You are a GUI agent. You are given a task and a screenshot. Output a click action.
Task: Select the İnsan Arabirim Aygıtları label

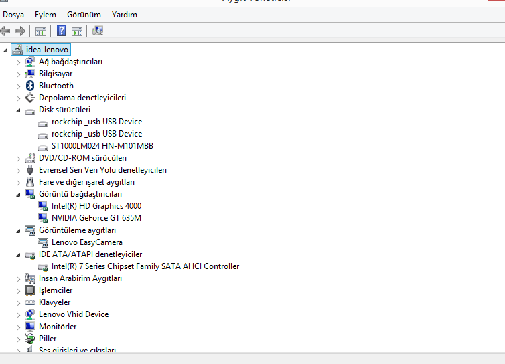pos(80,278)
